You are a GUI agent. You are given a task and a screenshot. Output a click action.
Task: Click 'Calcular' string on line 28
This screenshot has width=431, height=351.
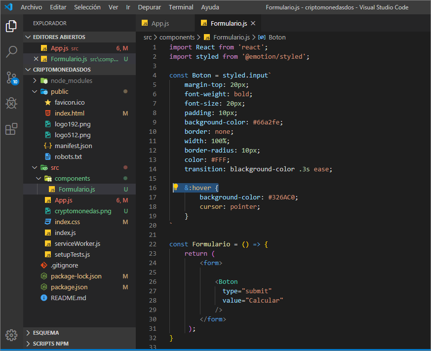coord(264,300)
